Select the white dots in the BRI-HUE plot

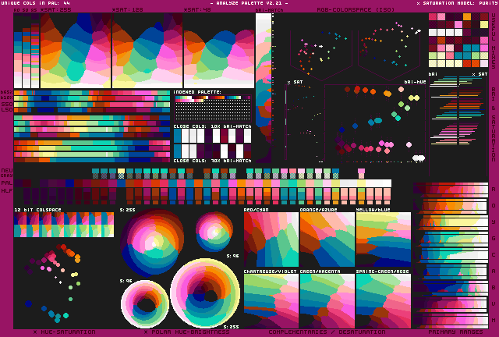419,158
